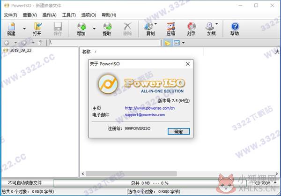The image size is (281, 196).
Task: Click the Help (帮助) question mark icon
Action: [x=235, y=26]
